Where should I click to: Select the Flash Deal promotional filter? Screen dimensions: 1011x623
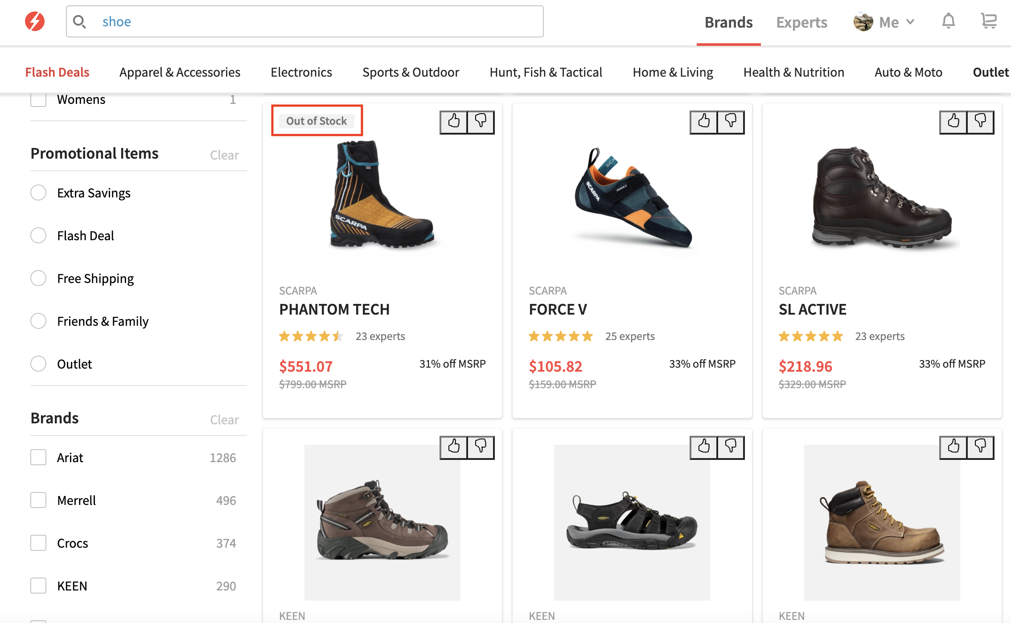tap(38, 235)
